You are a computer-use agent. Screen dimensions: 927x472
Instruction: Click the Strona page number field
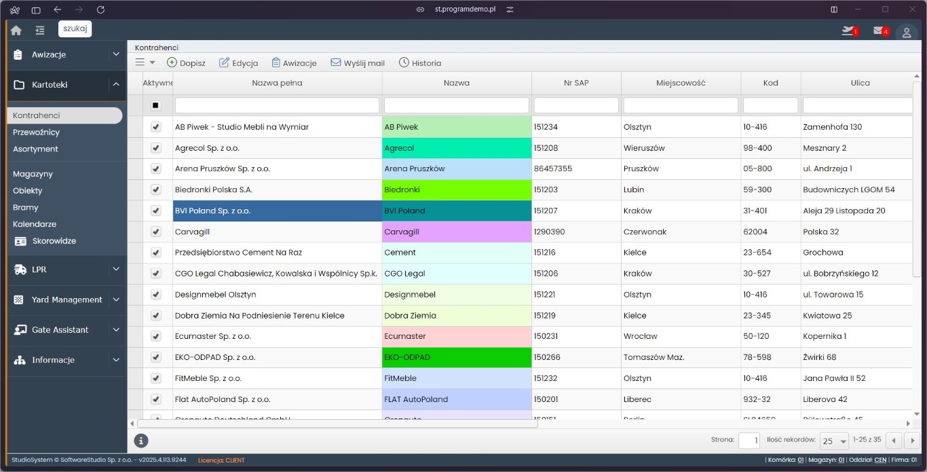click(x=749, y=441)
